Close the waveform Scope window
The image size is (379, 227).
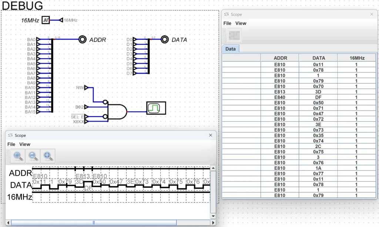tap(211, 135)
